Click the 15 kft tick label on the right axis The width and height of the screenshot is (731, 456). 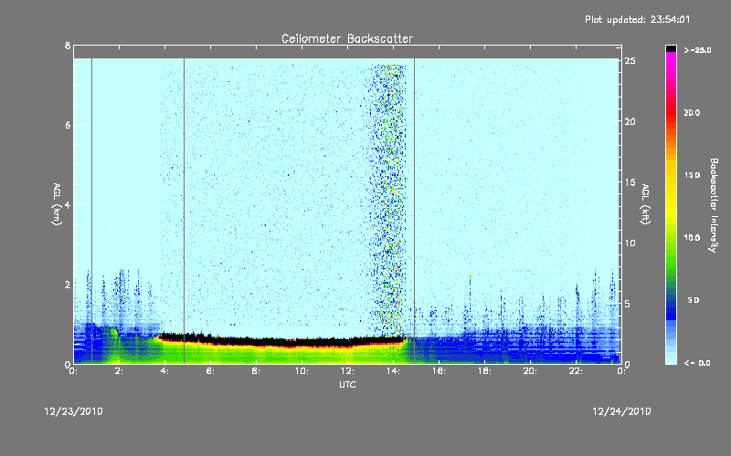click(x=630, y=182)
